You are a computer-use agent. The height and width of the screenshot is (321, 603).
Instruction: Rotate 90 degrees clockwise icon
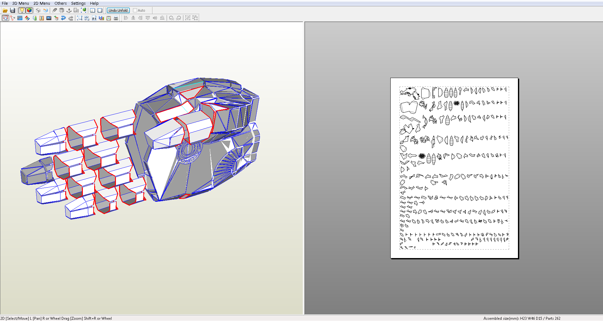click(178, 18)
